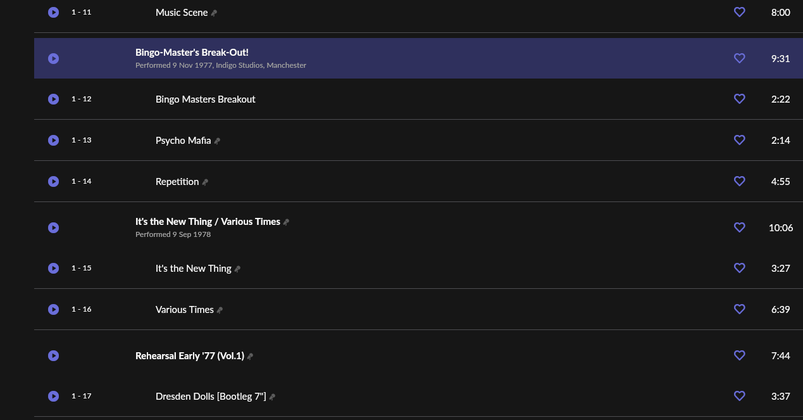Click the pin icon next to Repetition
The image size is (803, 420).
click(x=205, y=182)
